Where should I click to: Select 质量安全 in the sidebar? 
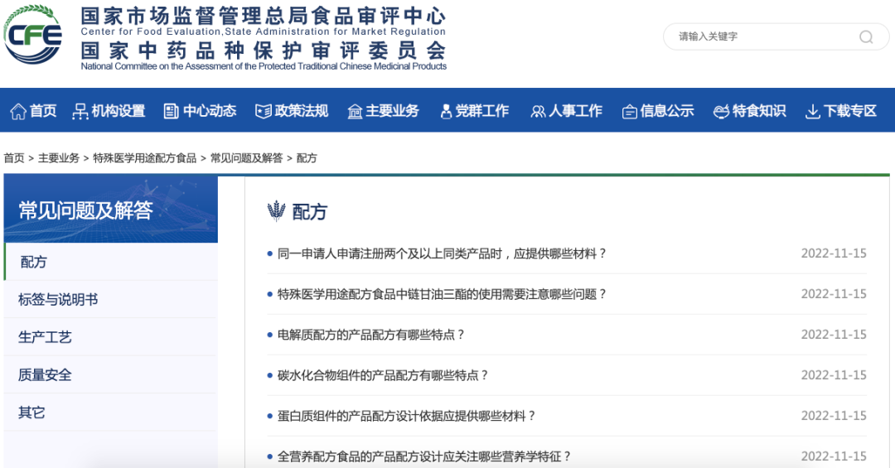click(45, 375)
